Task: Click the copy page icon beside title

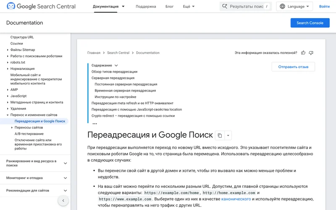Action: pyautogui.click(x=220, y=135)
